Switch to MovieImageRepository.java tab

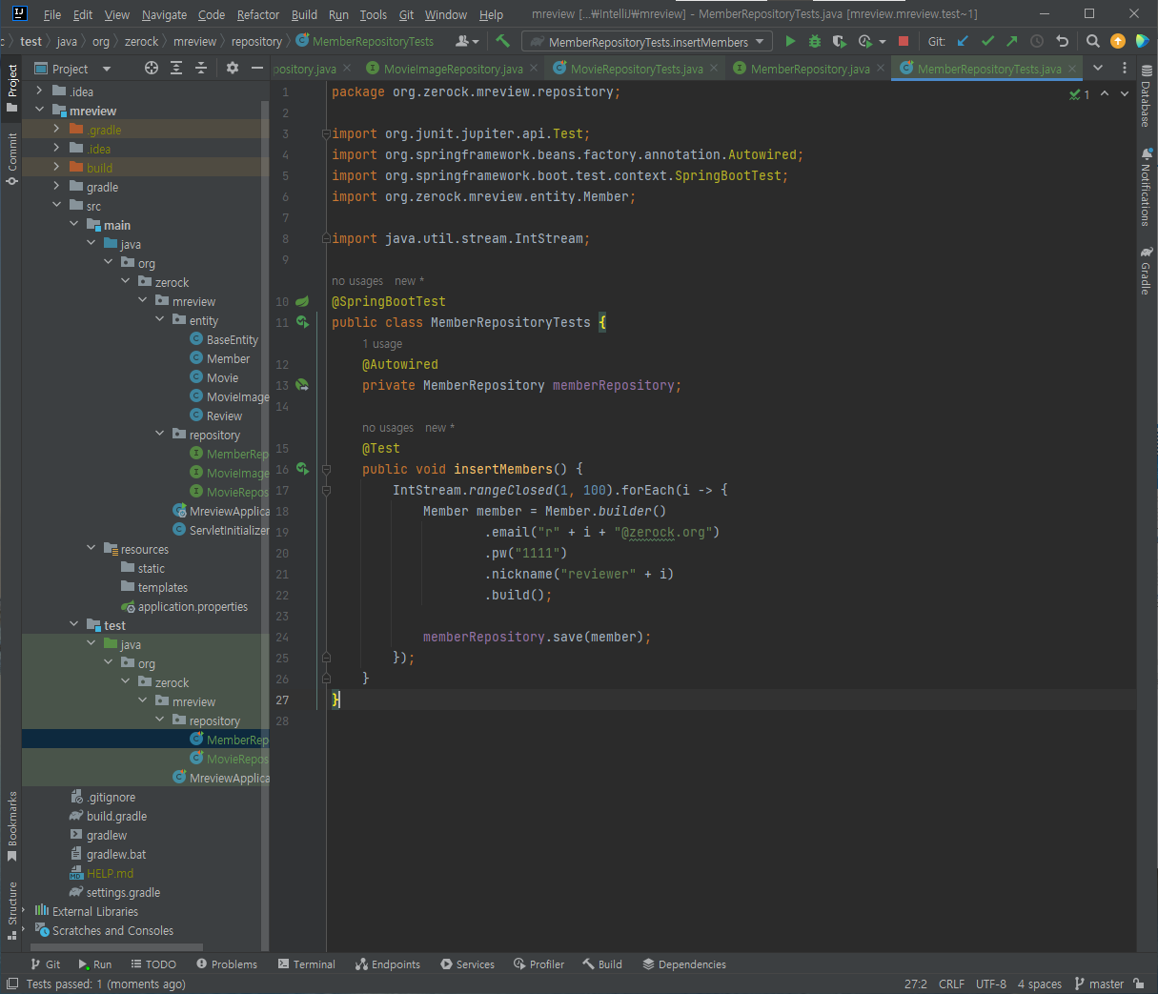pyautogui.click(x=453, y=69)
